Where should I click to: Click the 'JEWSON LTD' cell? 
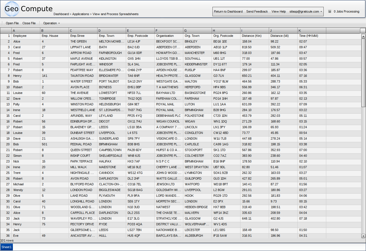[x=169, y=184]
